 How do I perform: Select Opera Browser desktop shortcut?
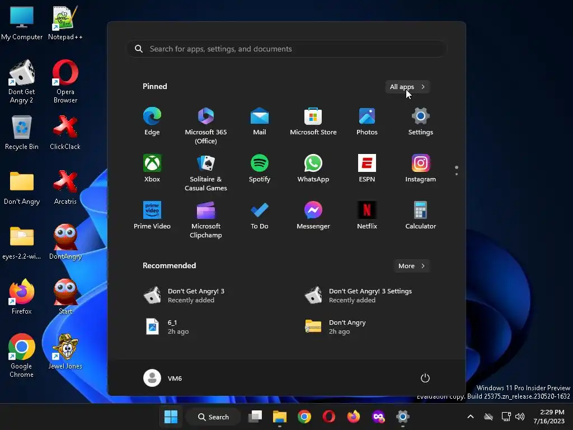click(65, 82)
